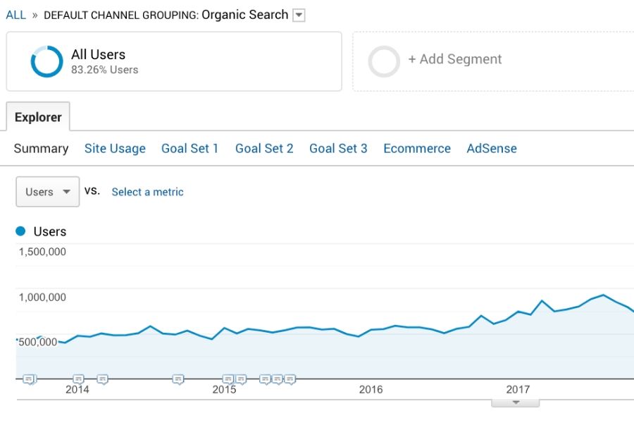The height and width of the screenshot is (423, 634).
Task: Click Select a metric link
Action: click(148, 192)
